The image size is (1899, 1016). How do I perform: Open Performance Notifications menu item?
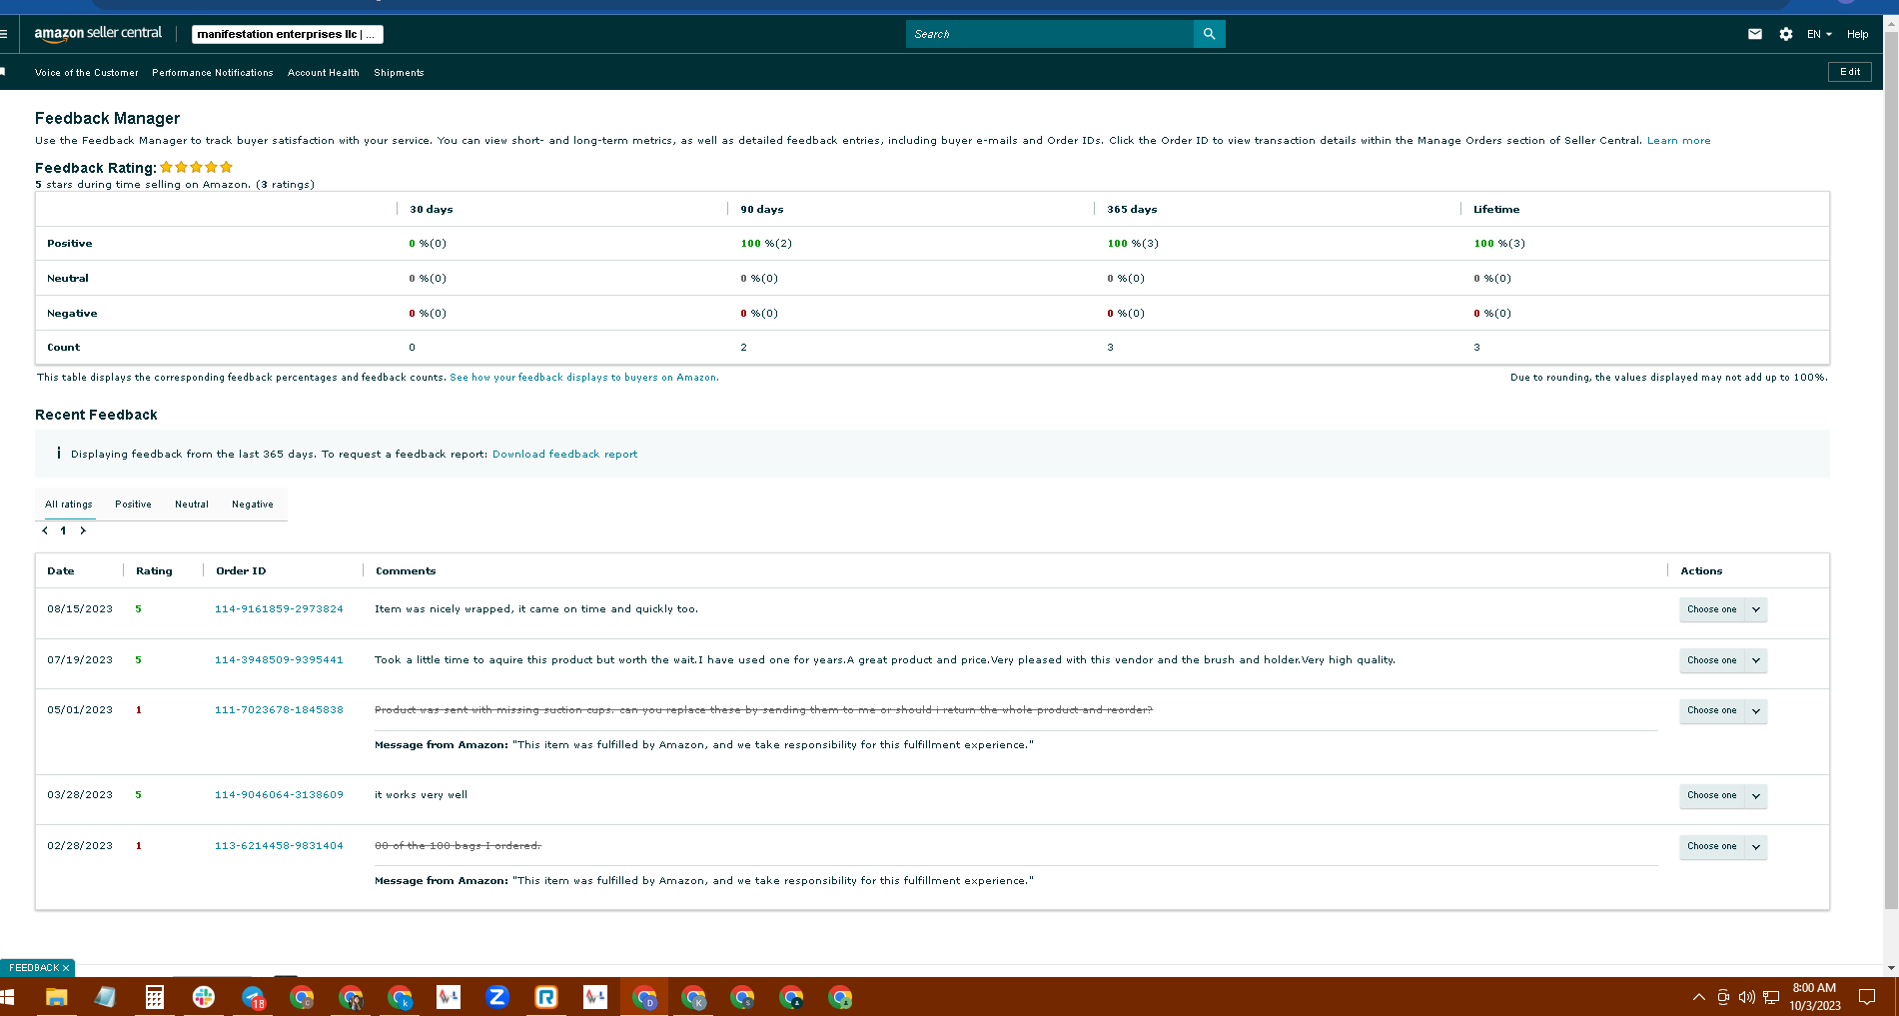tap(213, 73)
